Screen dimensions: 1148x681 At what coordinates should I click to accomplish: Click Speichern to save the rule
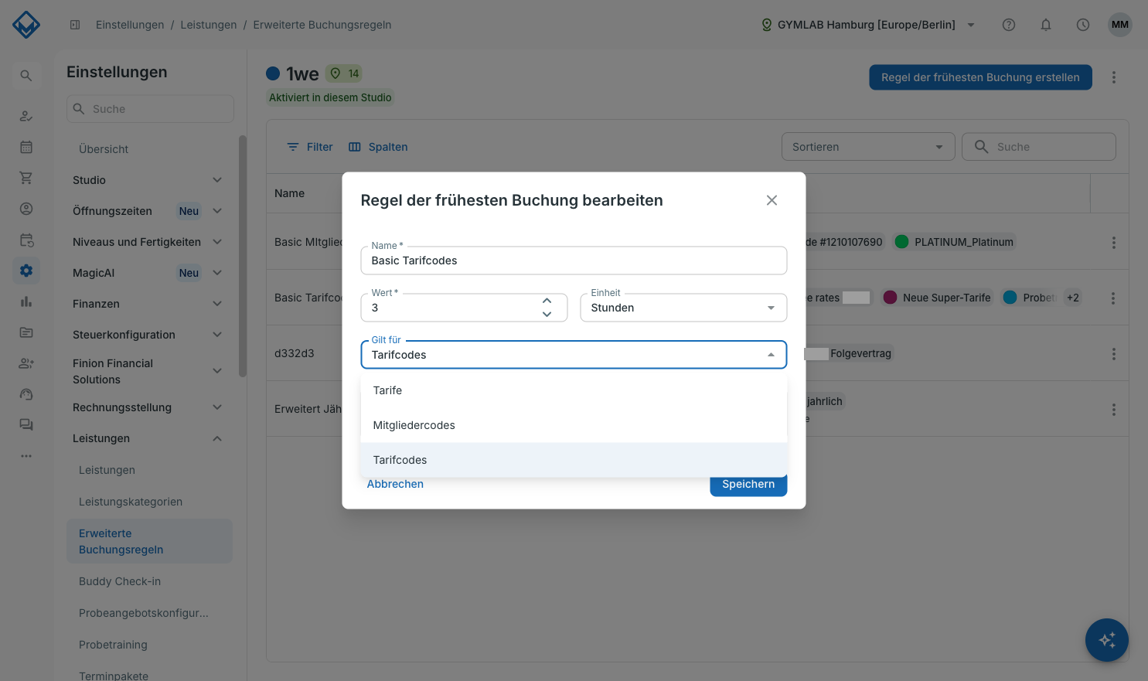pyautogui.click(x=748, y=485)
